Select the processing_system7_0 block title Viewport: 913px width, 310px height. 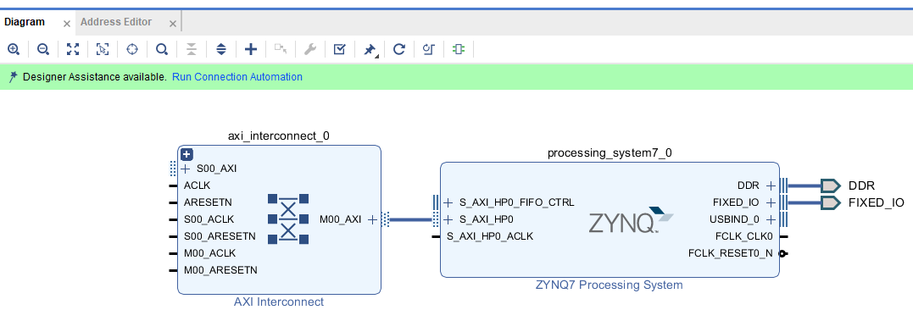click(x=610, y=153)
